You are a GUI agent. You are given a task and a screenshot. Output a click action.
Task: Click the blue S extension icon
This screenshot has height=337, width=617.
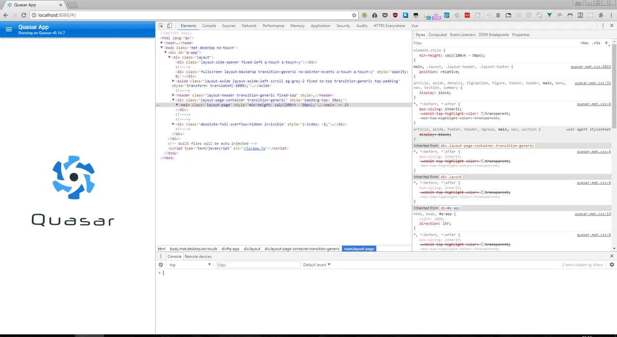[405, 15]
